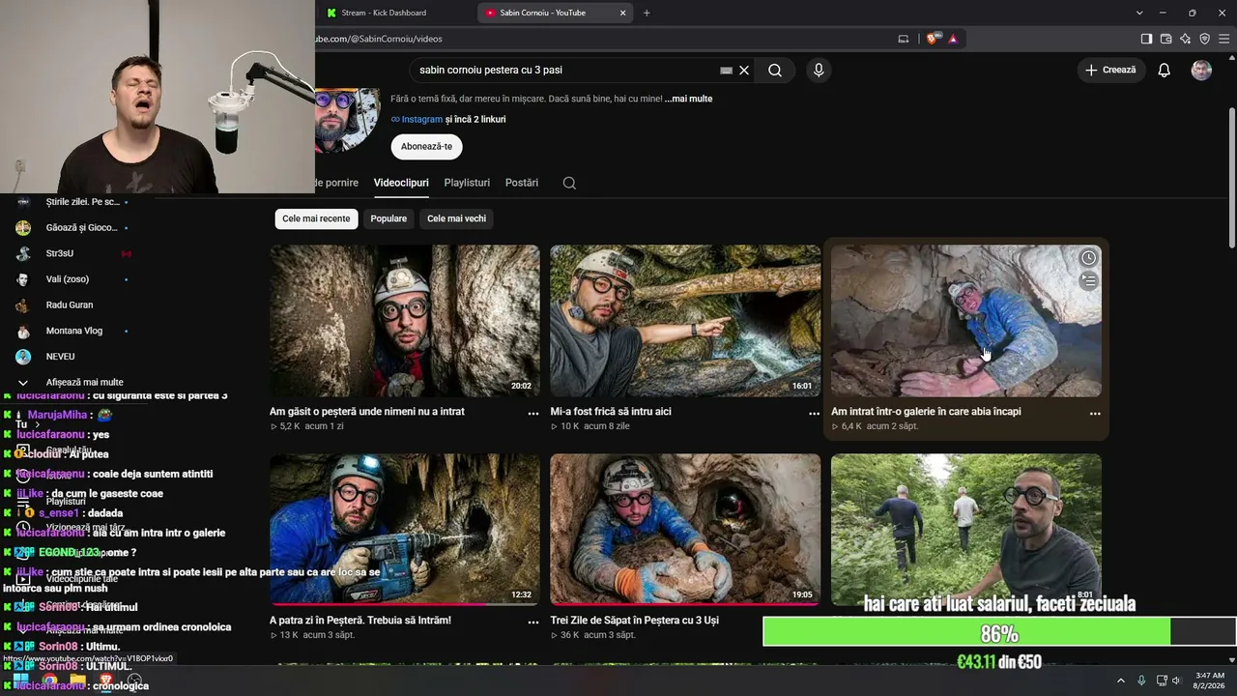Close the Sabin Cornoiu YouTube tab

[623, 13]
